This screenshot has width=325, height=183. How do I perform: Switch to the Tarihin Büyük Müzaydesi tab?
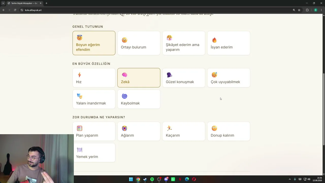click(x=24, y=3)
